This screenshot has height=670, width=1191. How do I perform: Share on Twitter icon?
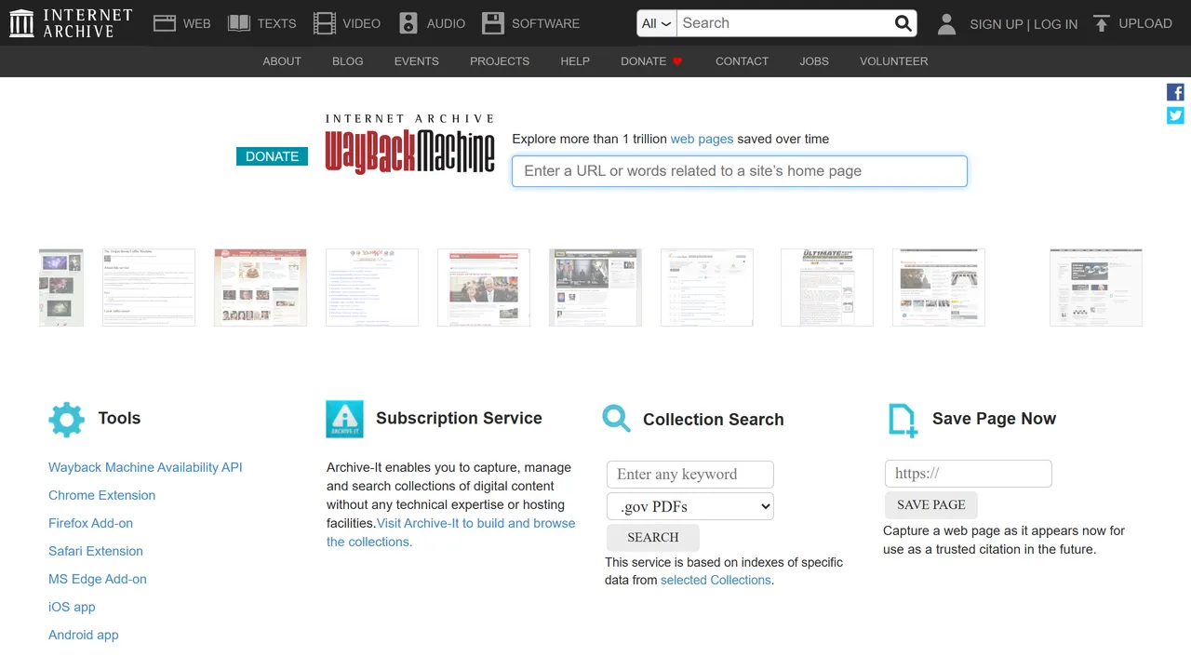[1176, 115]
